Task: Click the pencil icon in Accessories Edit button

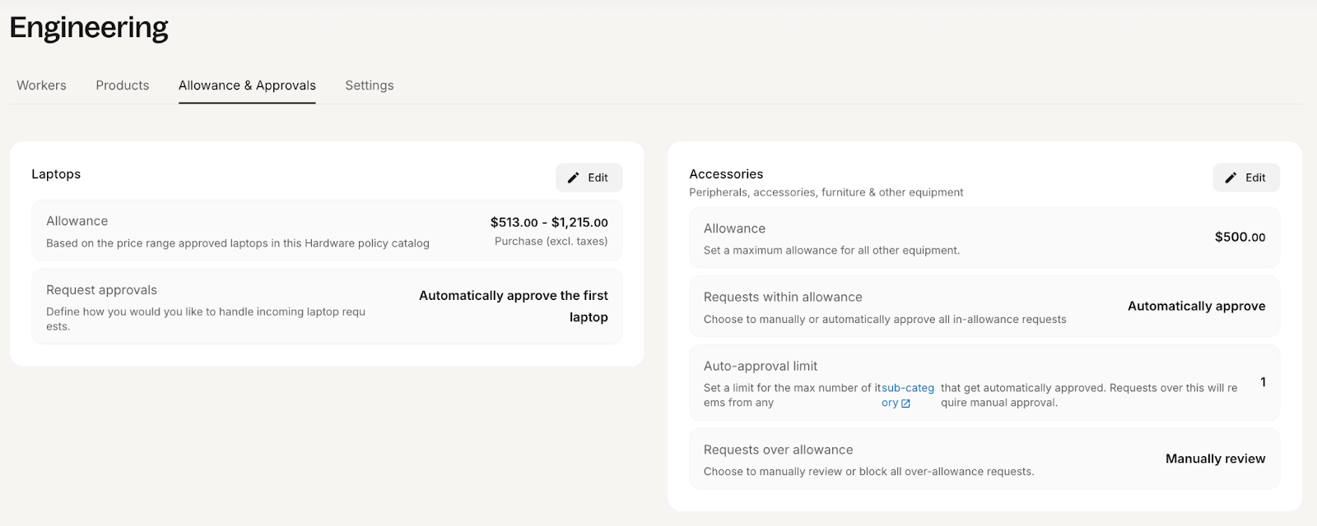Action: click(1231, 178)
